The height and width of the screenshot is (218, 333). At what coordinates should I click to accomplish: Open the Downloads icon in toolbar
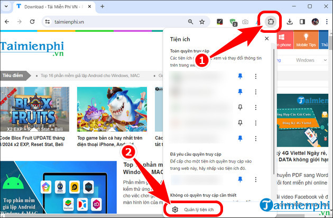[290, 22]
